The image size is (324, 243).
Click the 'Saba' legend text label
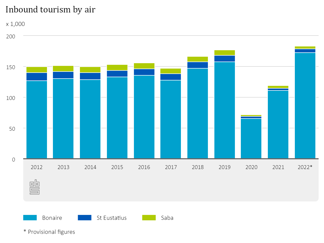(x=167, y=218)
